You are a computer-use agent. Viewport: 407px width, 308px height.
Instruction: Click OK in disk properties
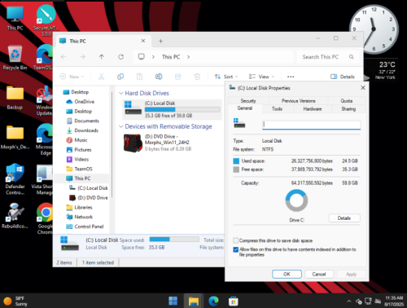point(287,274)
